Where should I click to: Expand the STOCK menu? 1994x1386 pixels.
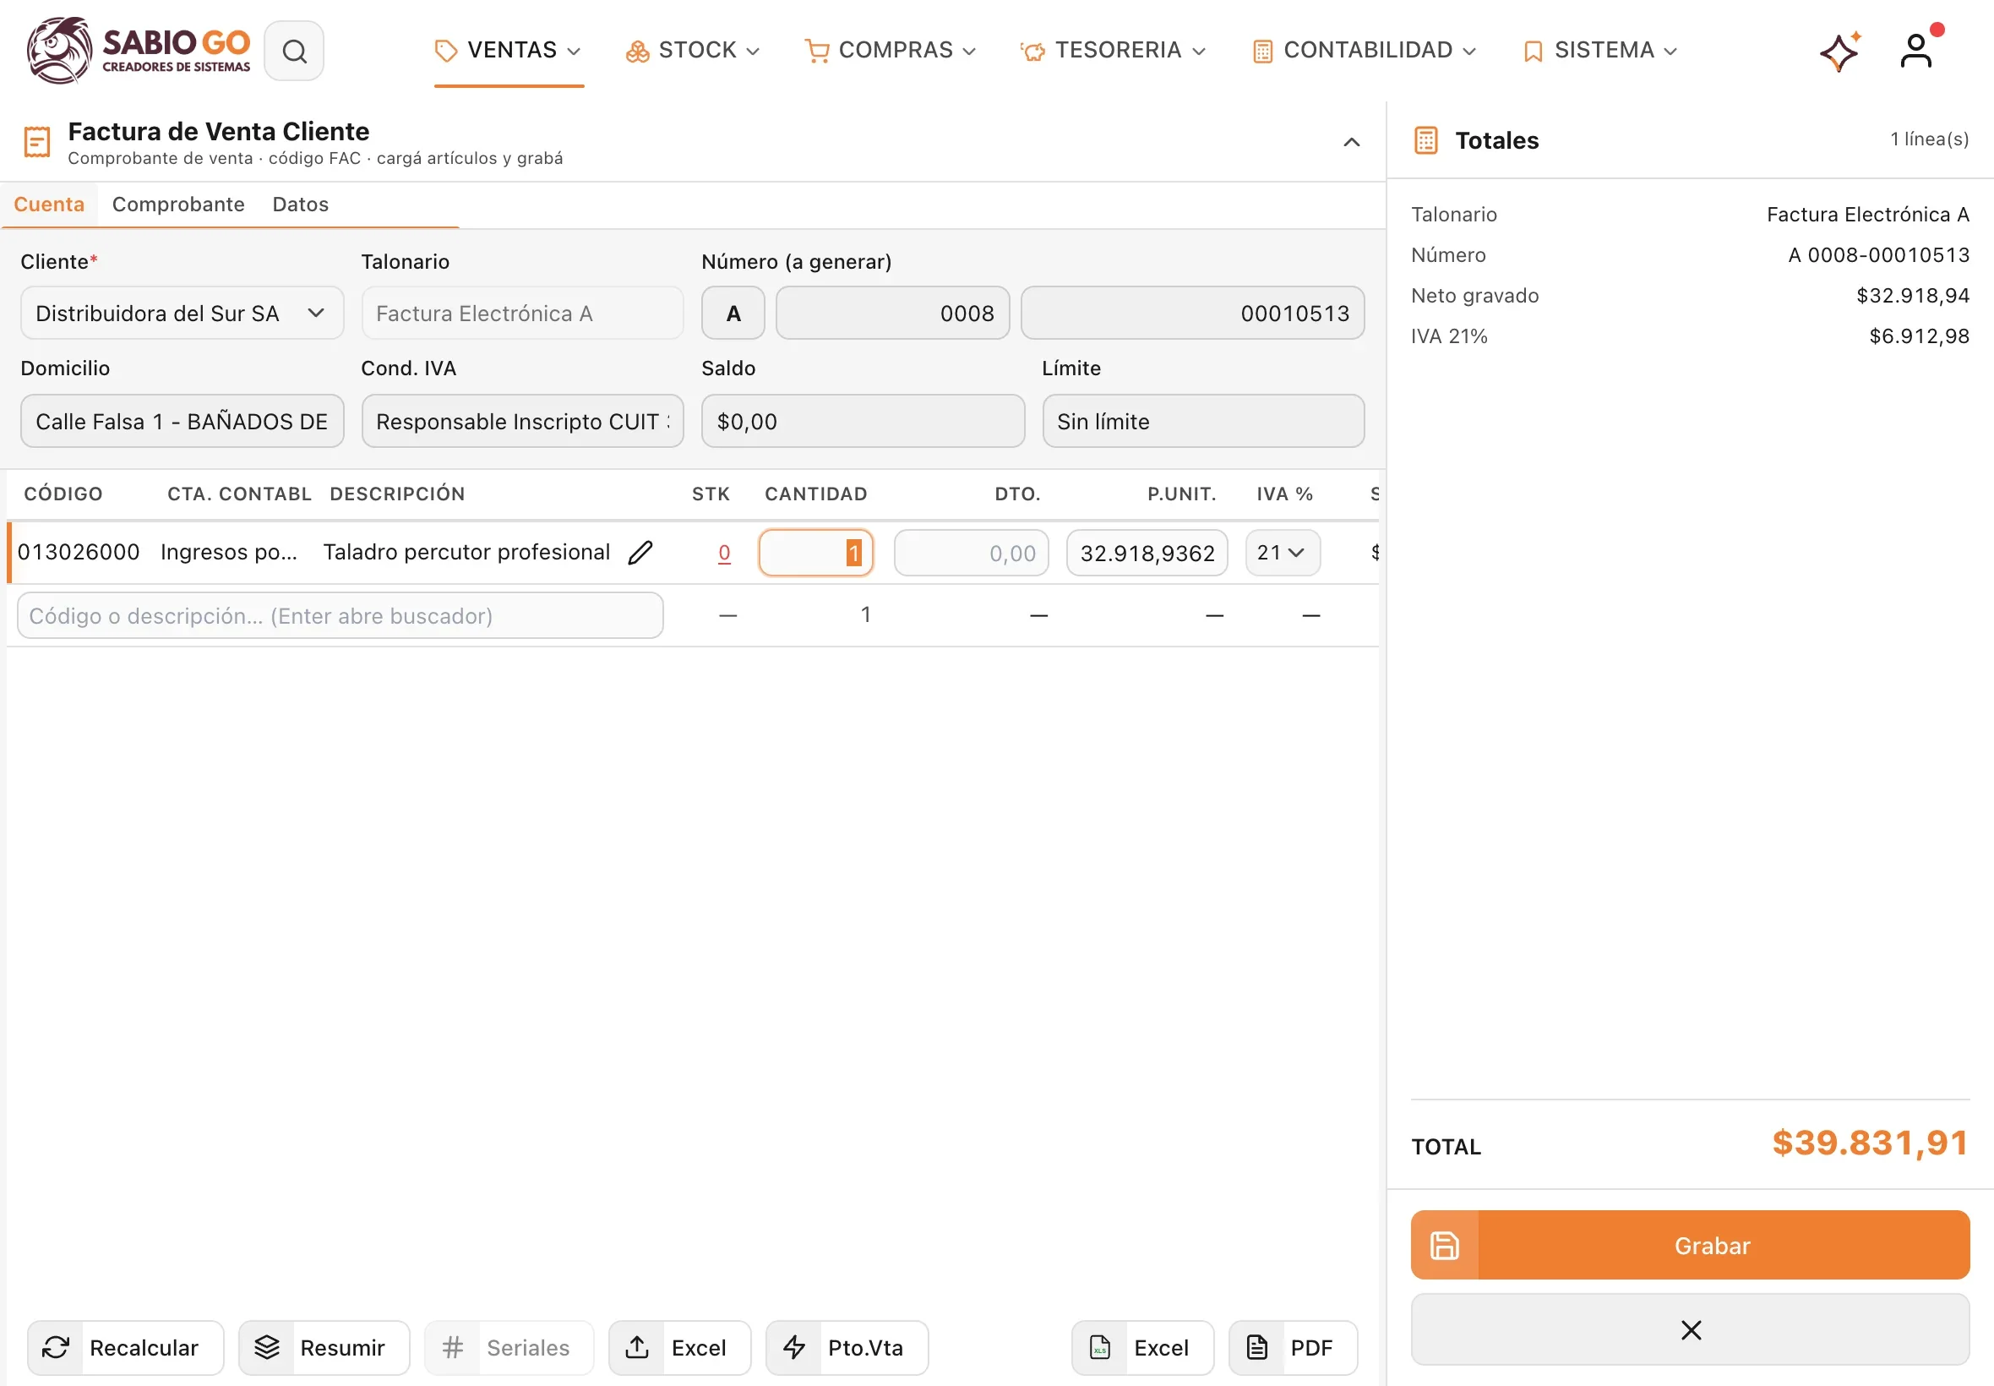click(x=693, y=51)
